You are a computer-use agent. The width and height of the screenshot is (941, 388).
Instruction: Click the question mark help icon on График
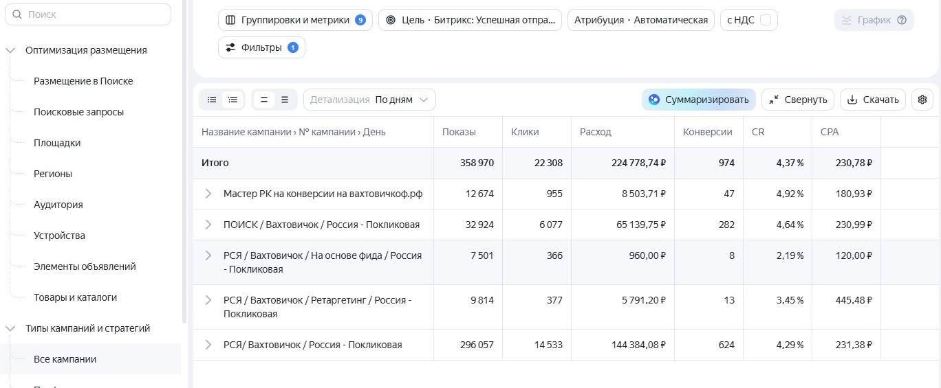[902, 20]
